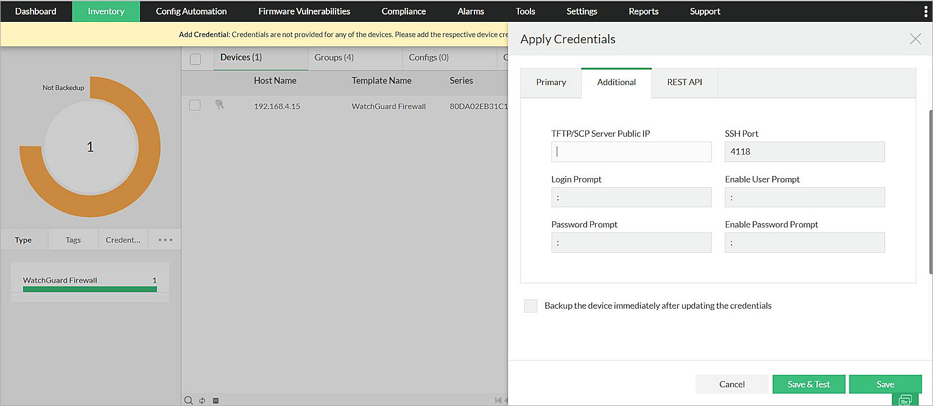This screenshot has height=406, width=933.
Task: Open the Config Automation menu
Action: pos(191,11)
